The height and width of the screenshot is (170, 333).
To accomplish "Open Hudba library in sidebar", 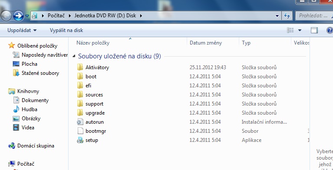I will (30, 109).
